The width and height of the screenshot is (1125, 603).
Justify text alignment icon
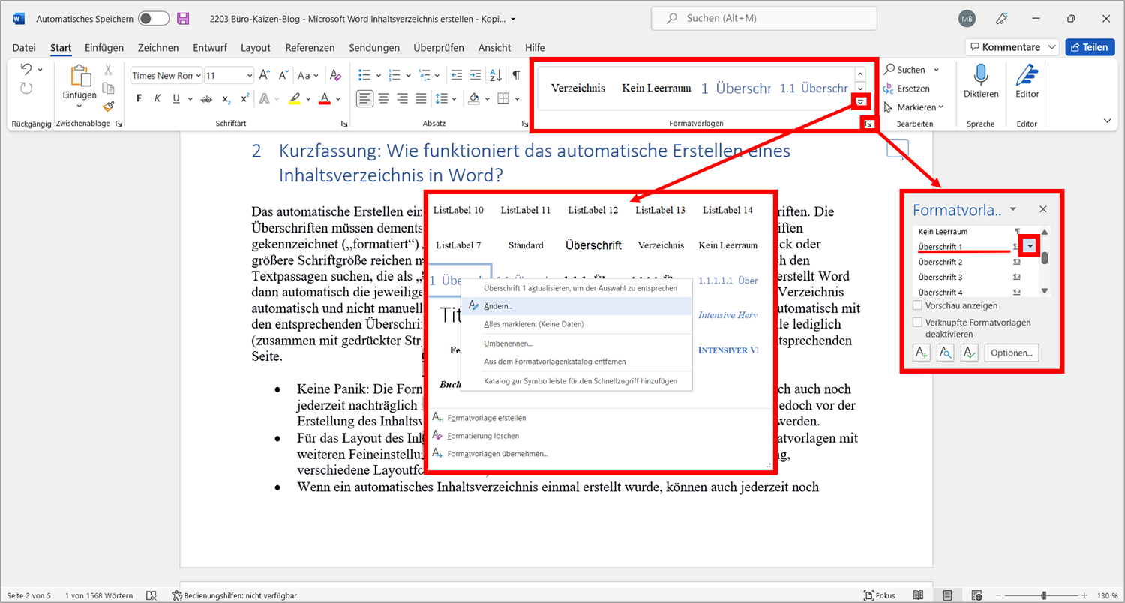click(421, 98)
